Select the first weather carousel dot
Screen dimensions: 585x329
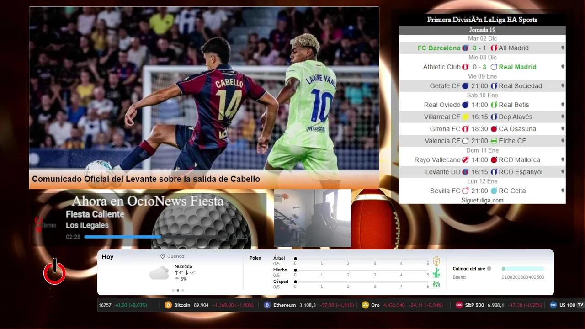[x=173, y=290]
